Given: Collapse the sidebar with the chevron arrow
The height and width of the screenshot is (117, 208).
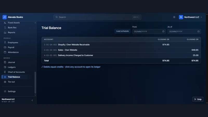Looking at the screenshot, I should (32, 100).
